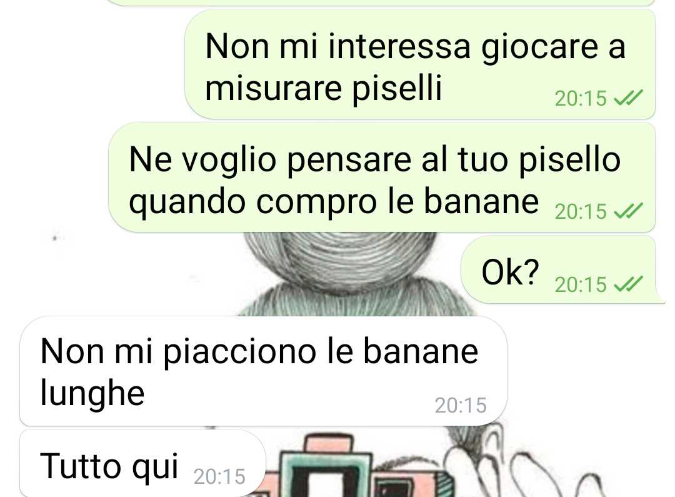Tap the pointed tail of the "Ok?" bubble
This screenshot has width=675, height=497.
(x=661, y=298)
